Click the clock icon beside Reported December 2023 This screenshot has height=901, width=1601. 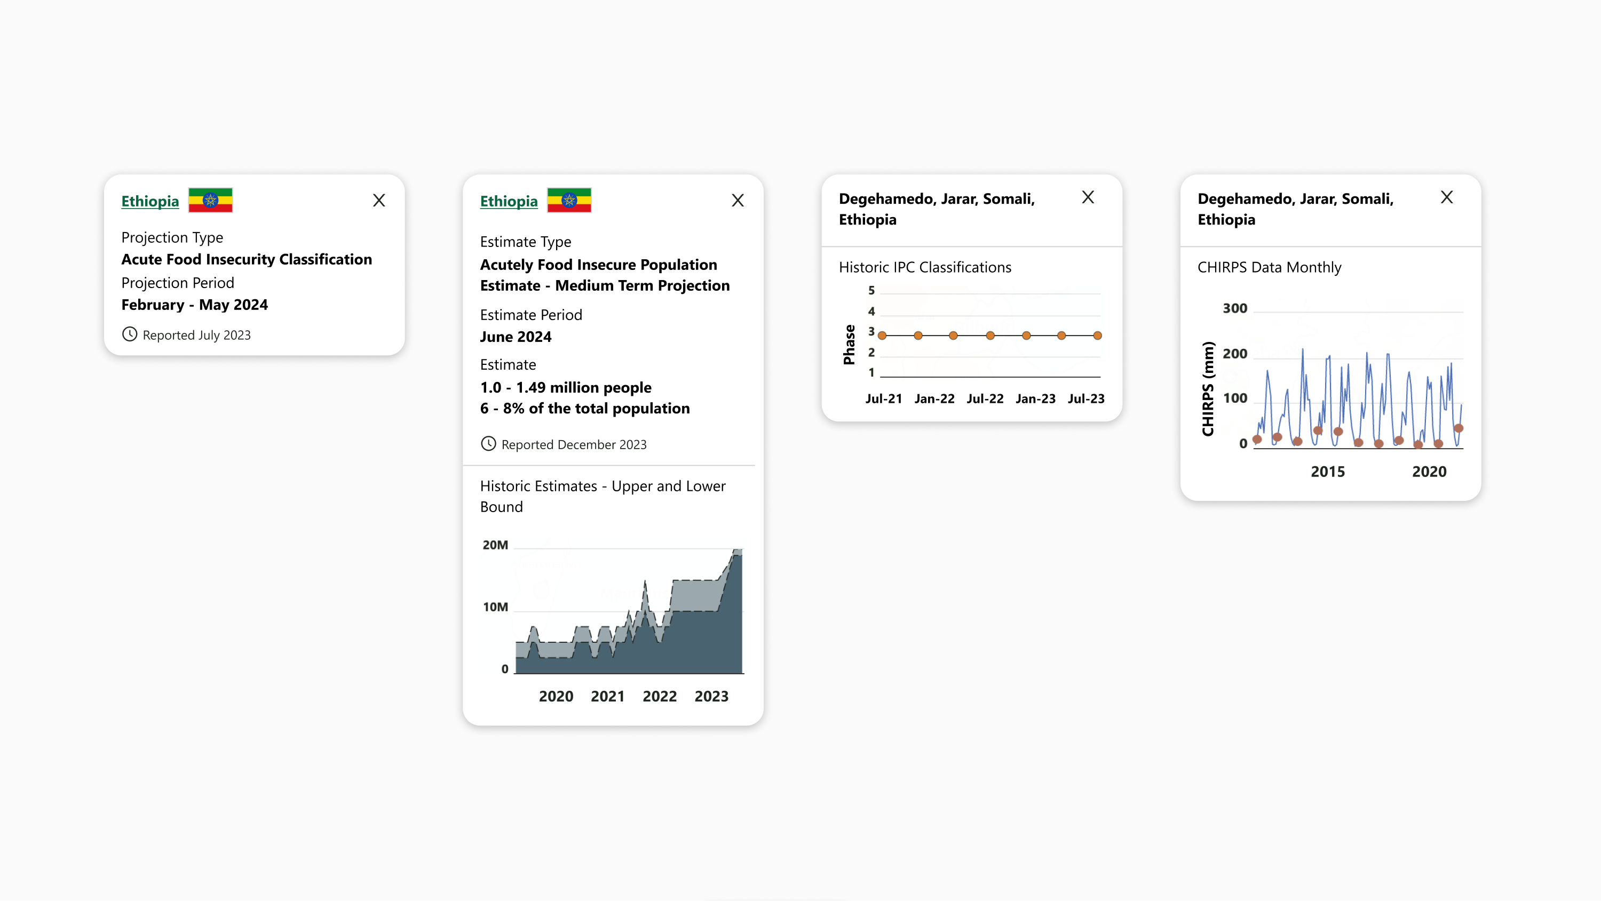click(x=488, y=444)
